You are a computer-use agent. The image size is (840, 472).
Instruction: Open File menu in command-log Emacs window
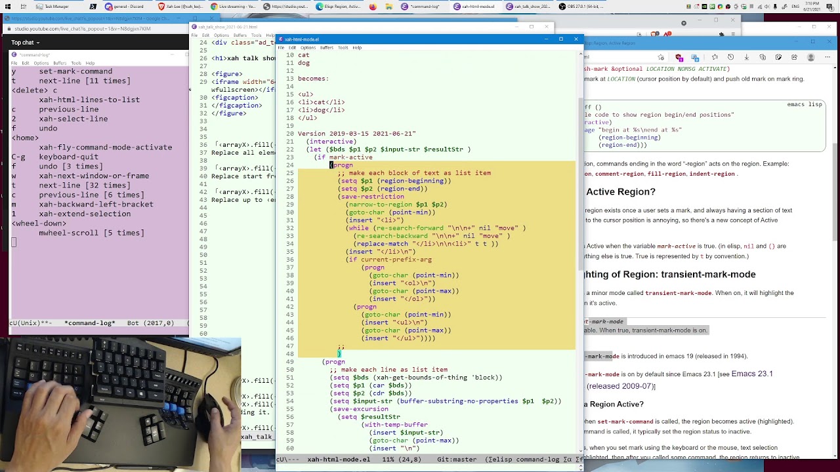pos(14,64)
